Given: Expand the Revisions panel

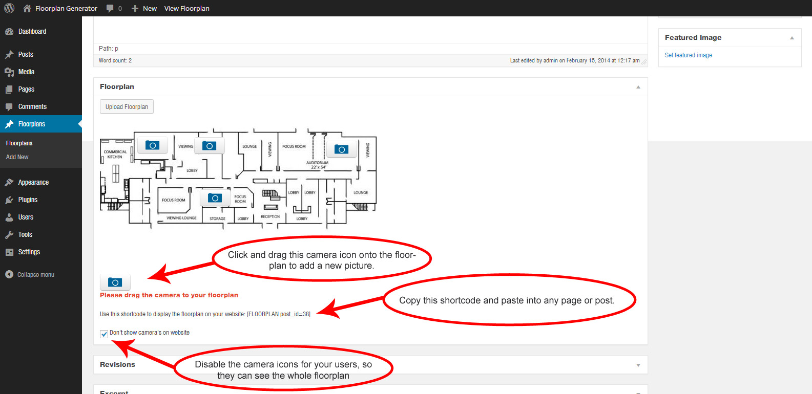Looking at the screenshot, I should [x=638, y=365].
